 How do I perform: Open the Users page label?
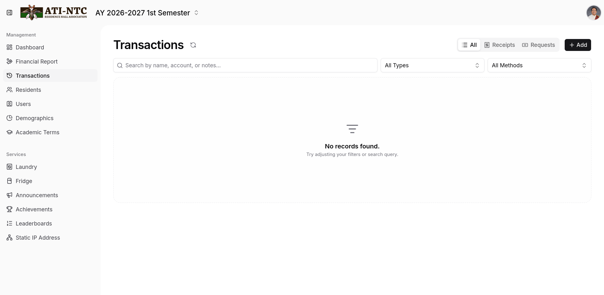click(23, 104)
